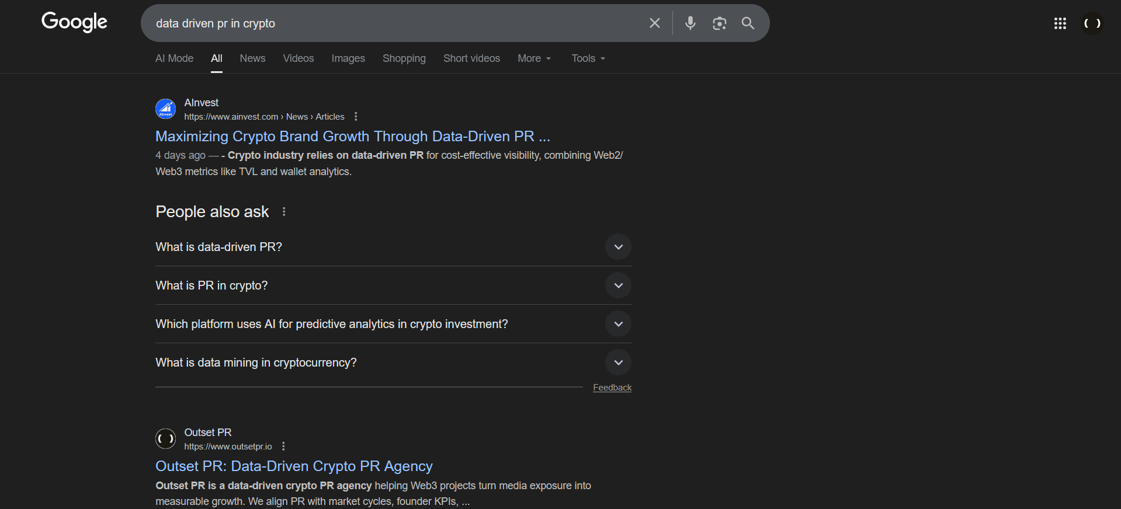This screenshot has height=509, width=1121.
Task: Switch to Images tab
Action: (x=348, y=58)
